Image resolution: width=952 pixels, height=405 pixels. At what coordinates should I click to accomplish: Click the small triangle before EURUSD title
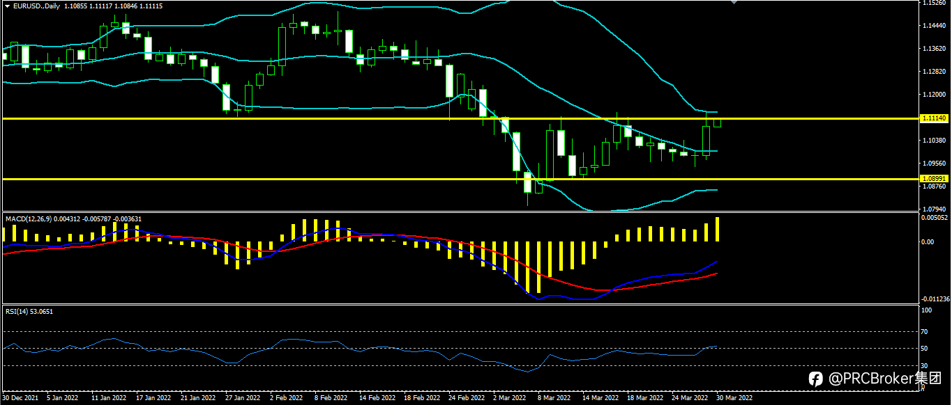(x=7, y=6)
